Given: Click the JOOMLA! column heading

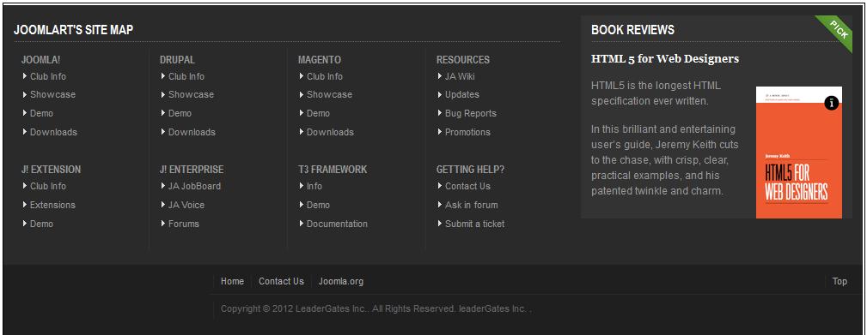Looking at the screenshot, I should coord(40,59).
